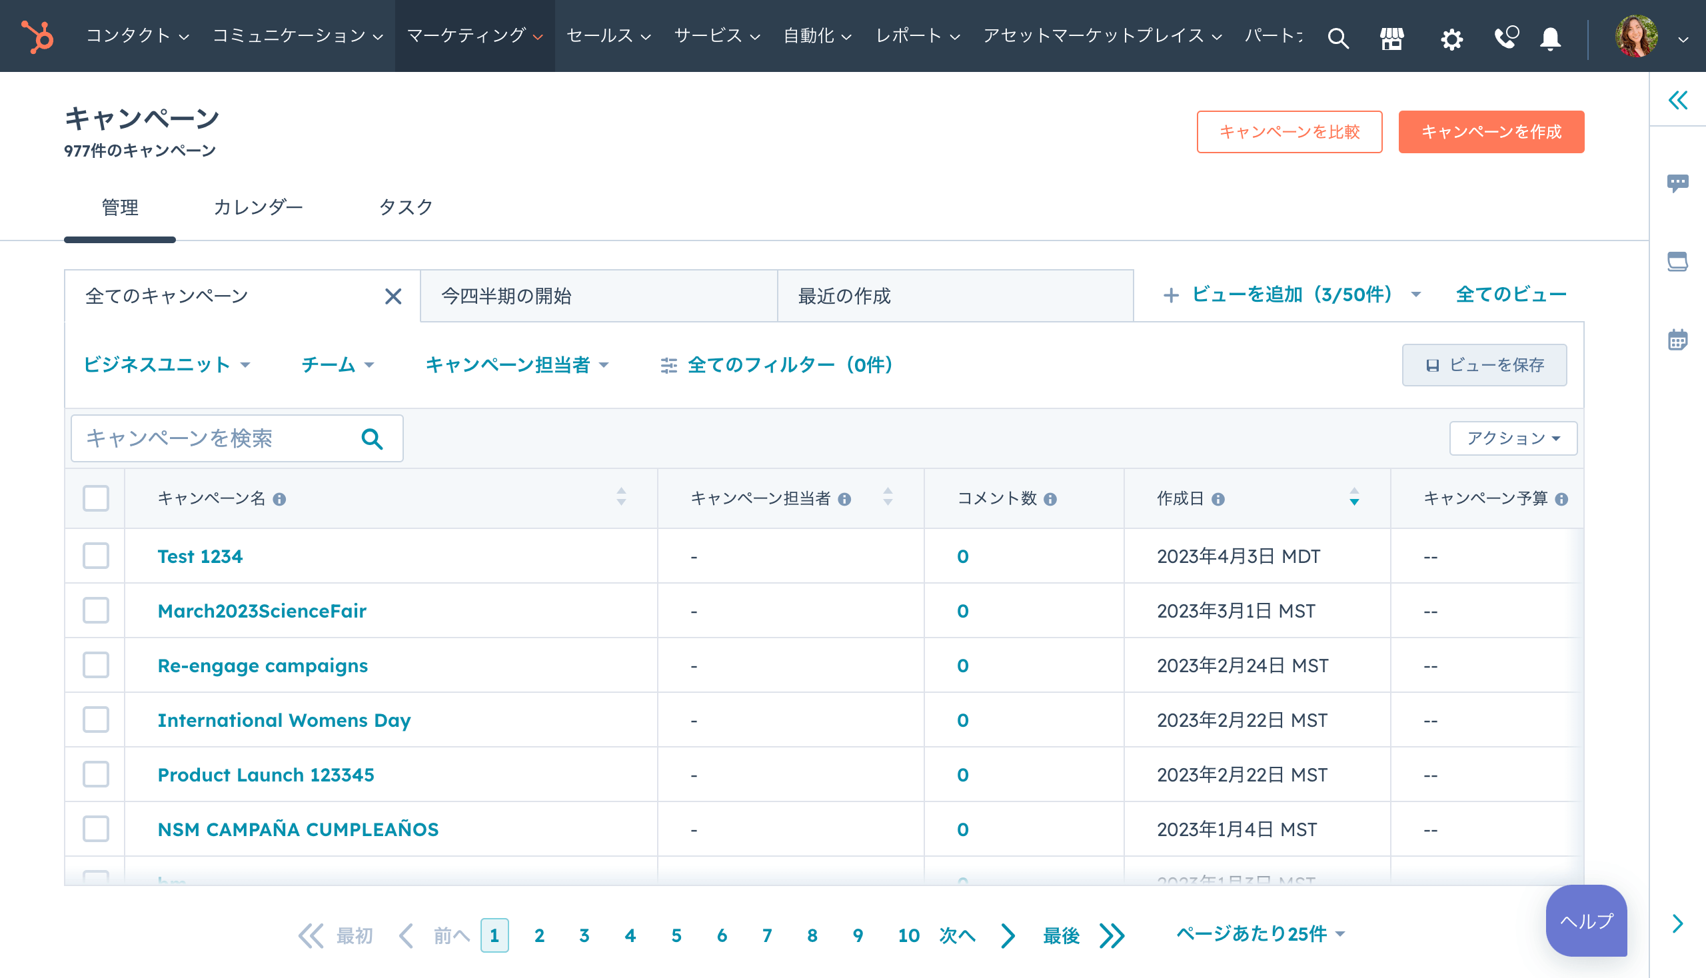Click the user avatar photo
Screen dimensions: 1706x978
[1635, 36]
